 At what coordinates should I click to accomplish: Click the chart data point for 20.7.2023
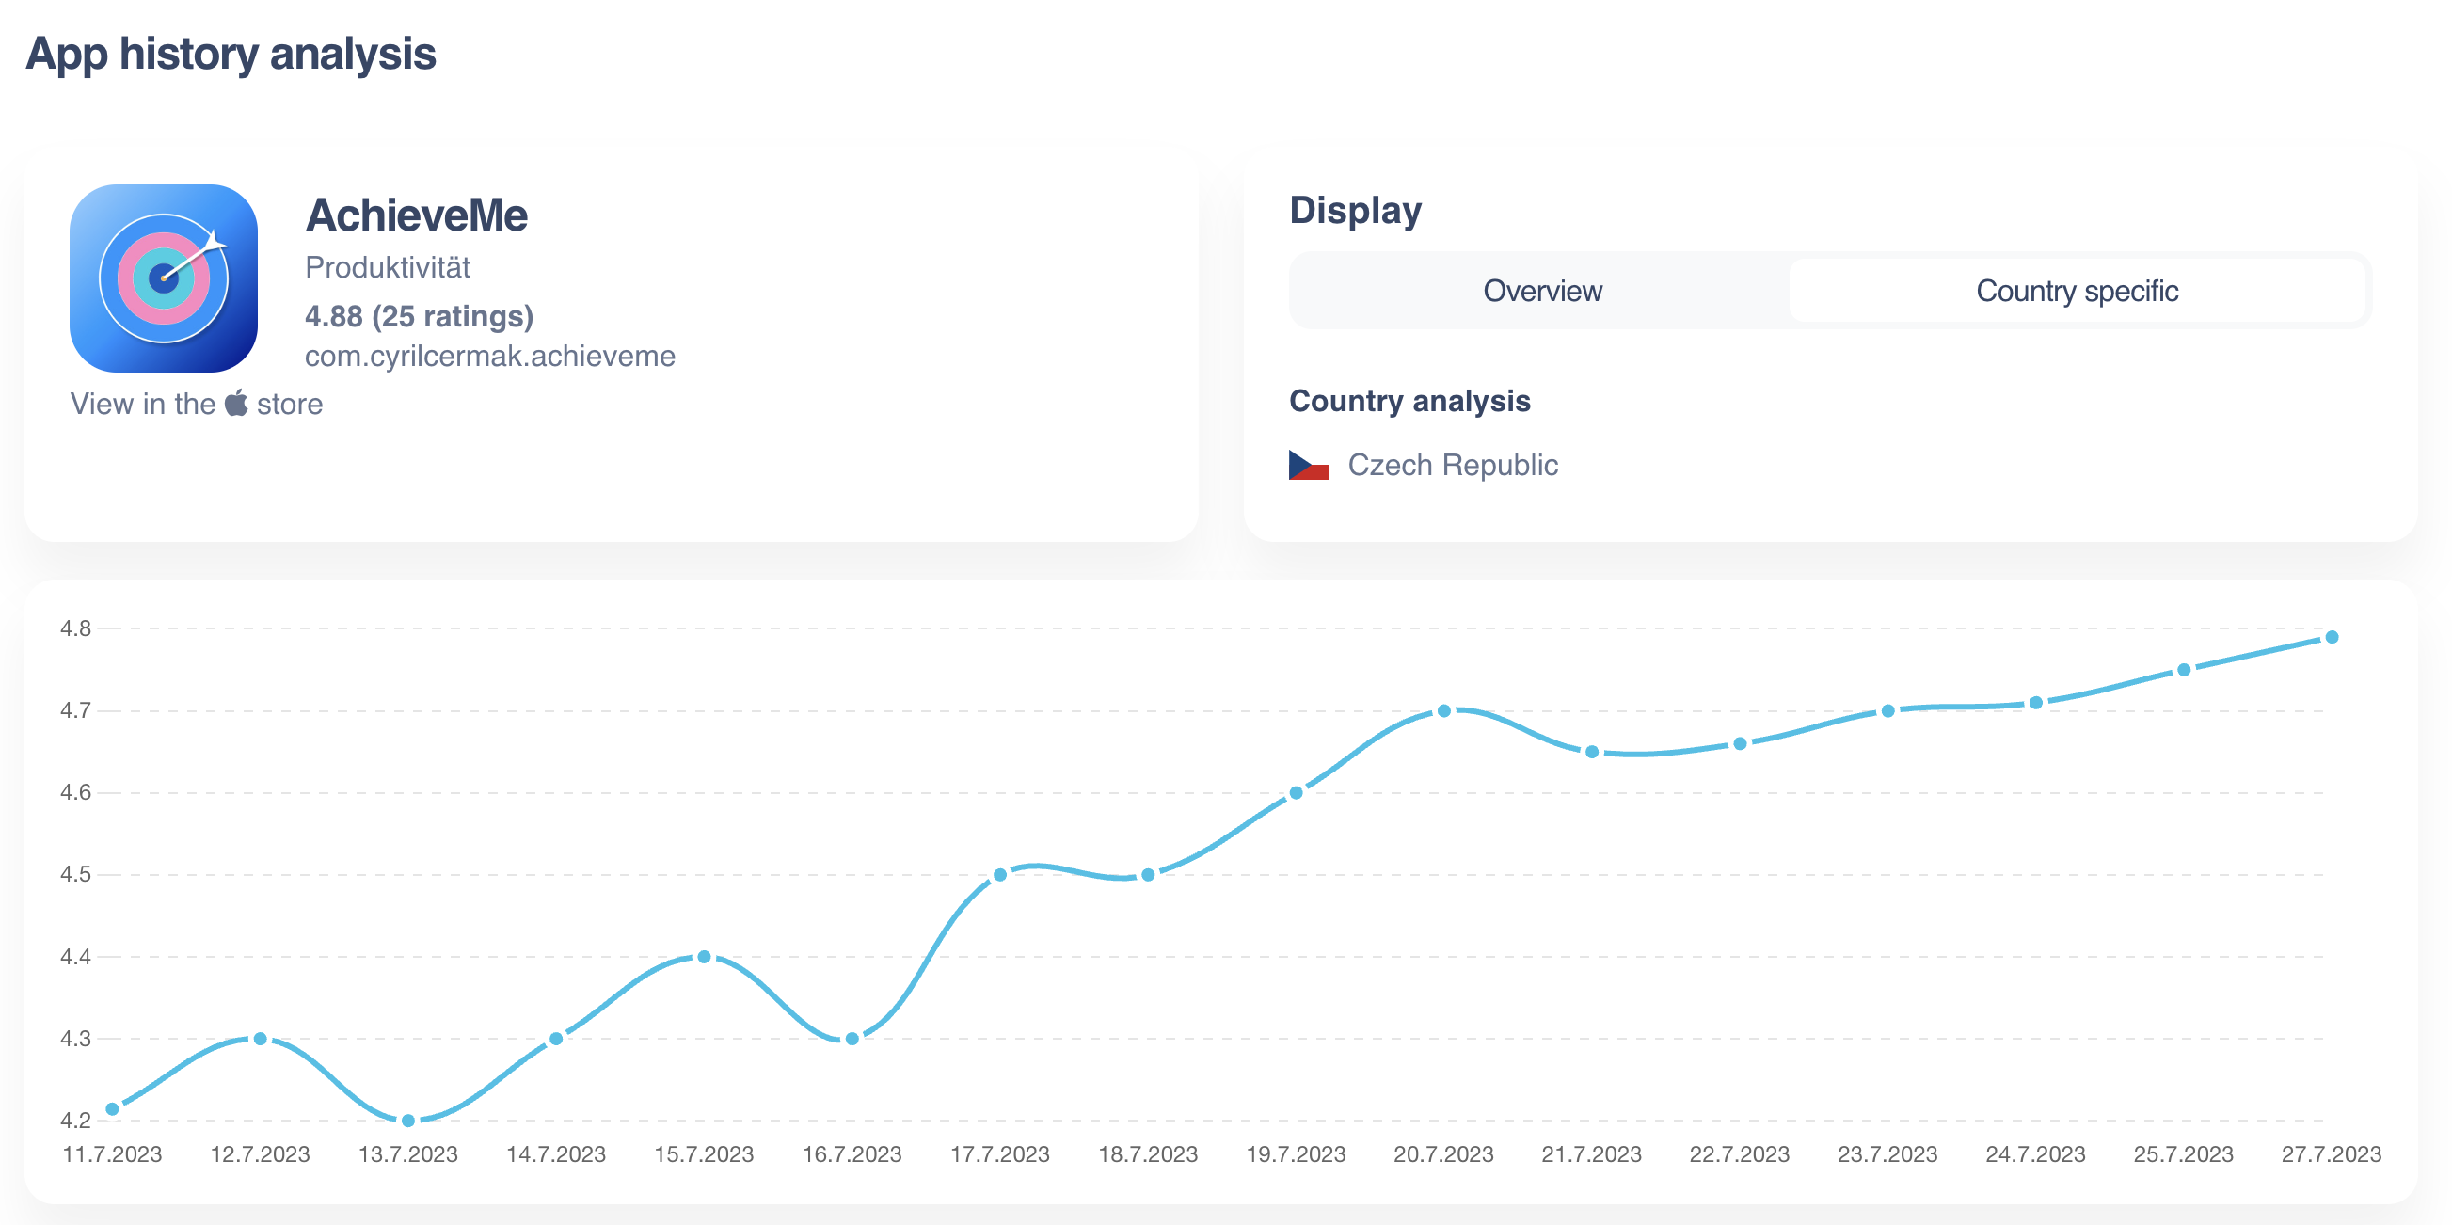point(1444,711)
